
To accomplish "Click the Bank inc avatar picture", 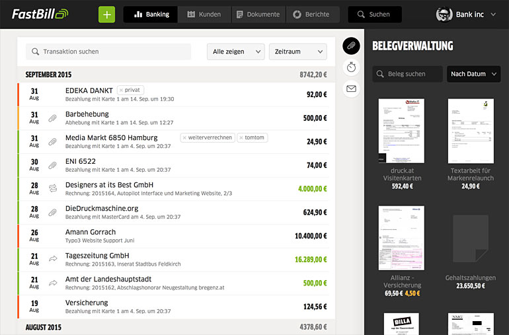I will [444, 15].
